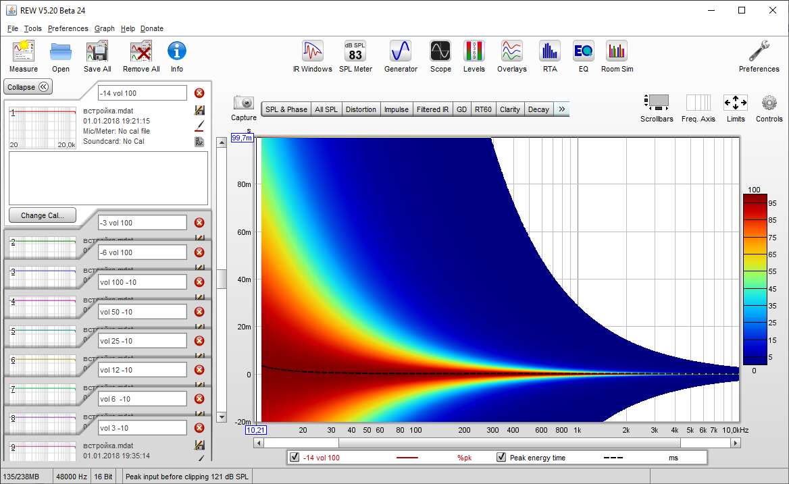This screenshot has height=484, width=789.
Task: Switch to the Filtered IR tab
Action: click(x=432, y=109)
